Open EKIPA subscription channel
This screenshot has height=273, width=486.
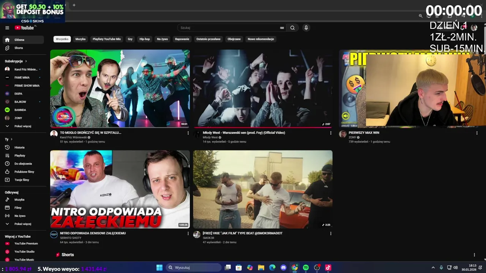pos(24,94)
